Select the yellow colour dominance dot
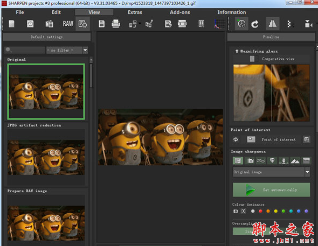 point(276,211)
